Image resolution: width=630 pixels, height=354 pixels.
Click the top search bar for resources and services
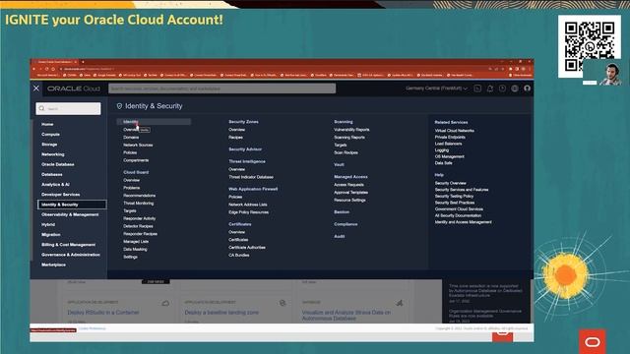click(x=222, y=88)
